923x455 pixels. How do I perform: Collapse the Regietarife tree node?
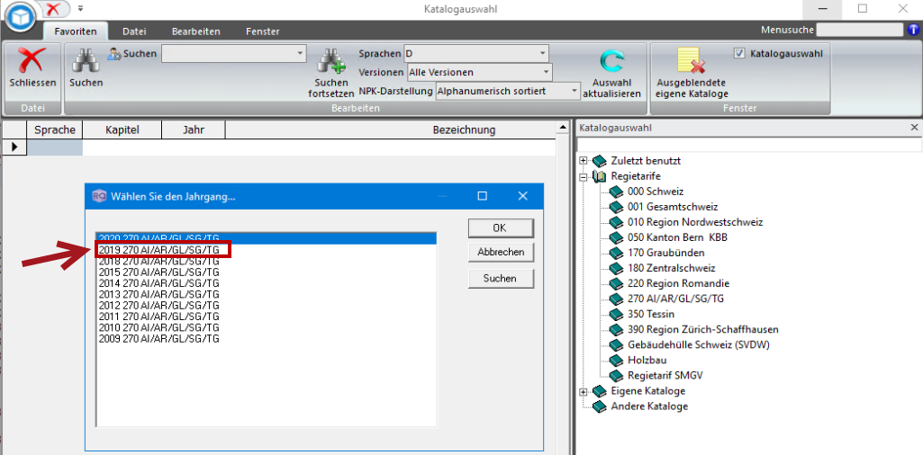[x=584, y=175]
